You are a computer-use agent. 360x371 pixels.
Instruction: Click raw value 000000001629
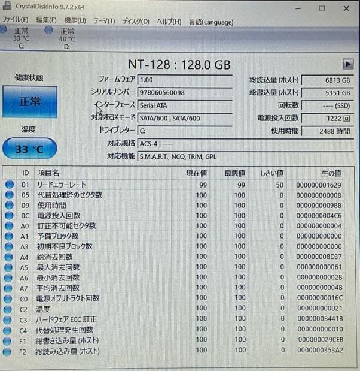[319, 185]
